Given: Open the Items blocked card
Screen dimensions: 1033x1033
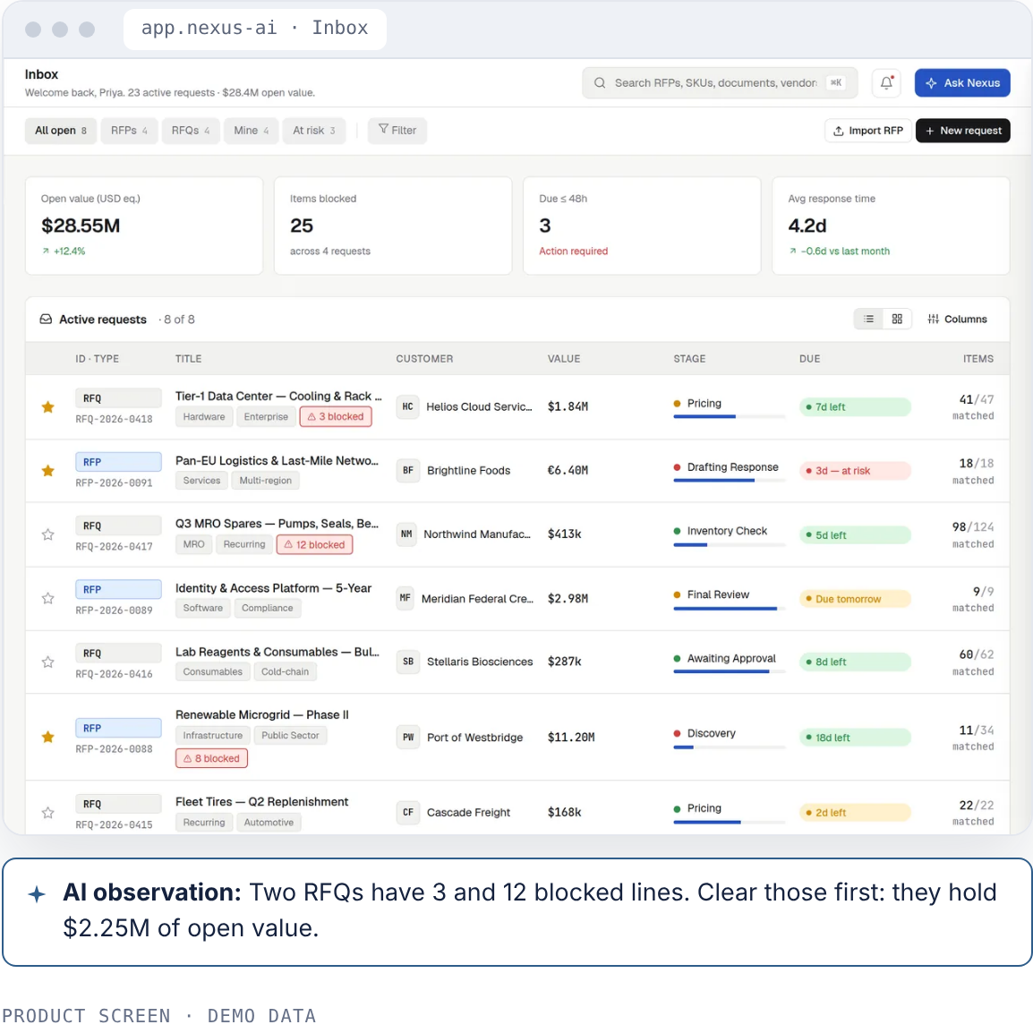Looking at the screenshot, I should 393,226.
